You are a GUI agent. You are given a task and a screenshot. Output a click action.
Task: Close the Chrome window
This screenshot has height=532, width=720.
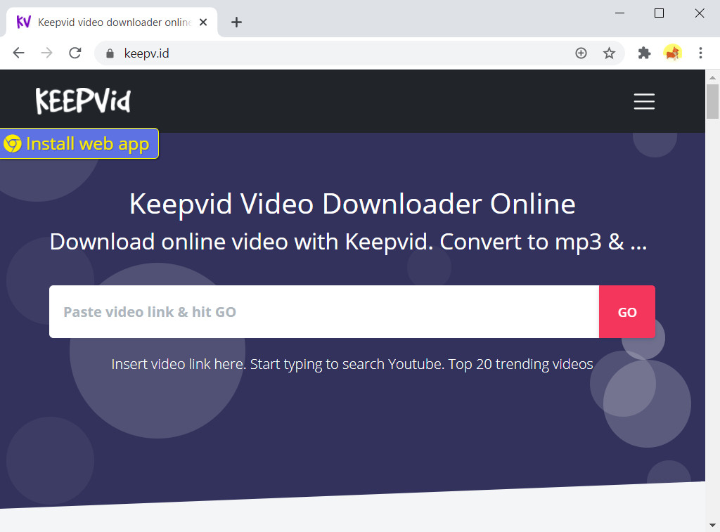(x=700, y=13)
